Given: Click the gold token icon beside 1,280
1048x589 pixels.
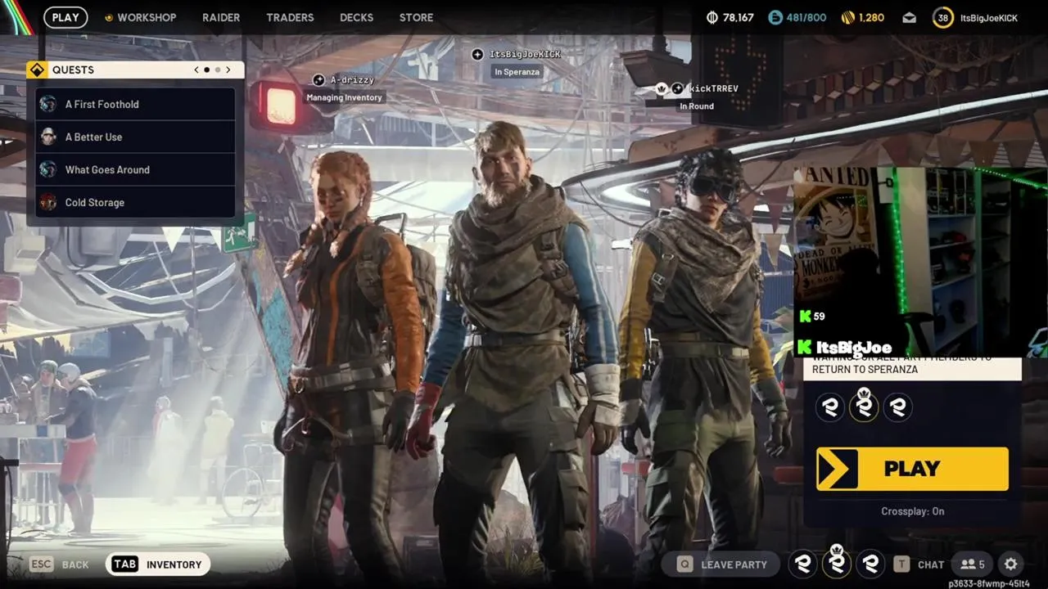Looking at the screenshot, I should coord(848,17).
